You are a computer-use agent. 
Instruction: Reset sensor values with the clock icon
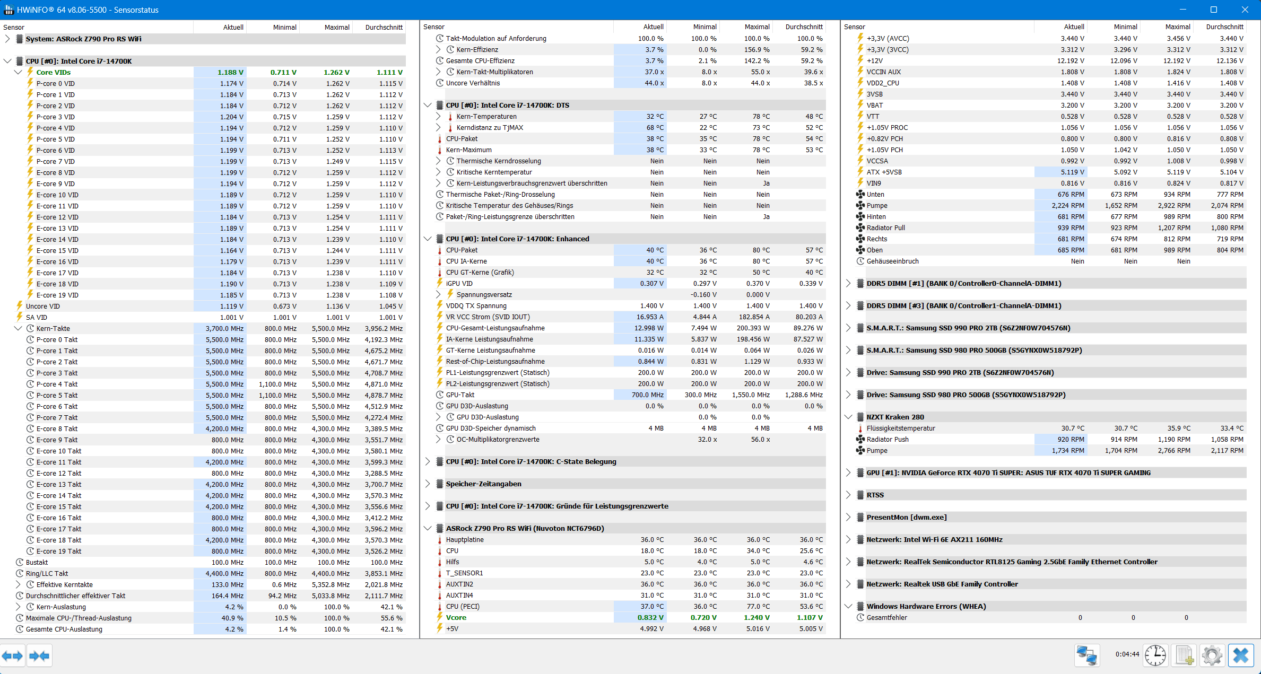click(x=1155, y=655)
